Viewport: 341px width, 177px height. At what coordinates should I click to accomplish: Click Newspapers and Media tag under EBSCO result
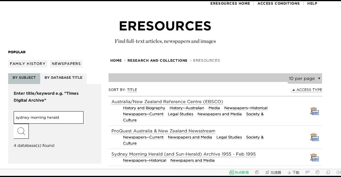tap(219, 114)
